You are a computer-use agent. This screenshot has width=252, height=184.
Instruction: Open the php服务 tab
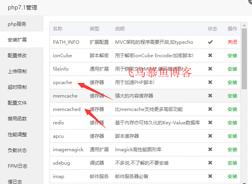(x=17, y=24)
